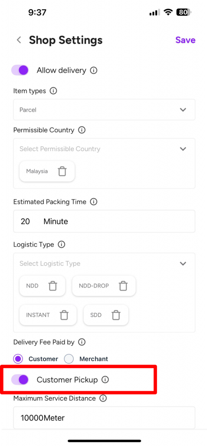
Task: Disable the Customer Pickup switch
Action: tap(20, 379)
